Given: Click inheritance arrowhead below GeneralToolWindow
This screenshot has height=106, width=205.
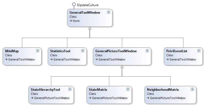Looking at the screenshot, I should 90,28.
